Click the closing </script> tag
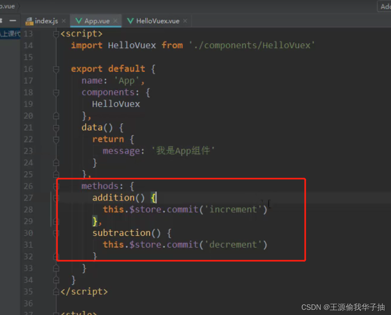Screen dimensions: 391x315 coord(84,292)
